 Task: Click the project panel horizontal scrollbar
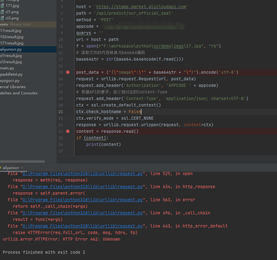click(22, 162)
